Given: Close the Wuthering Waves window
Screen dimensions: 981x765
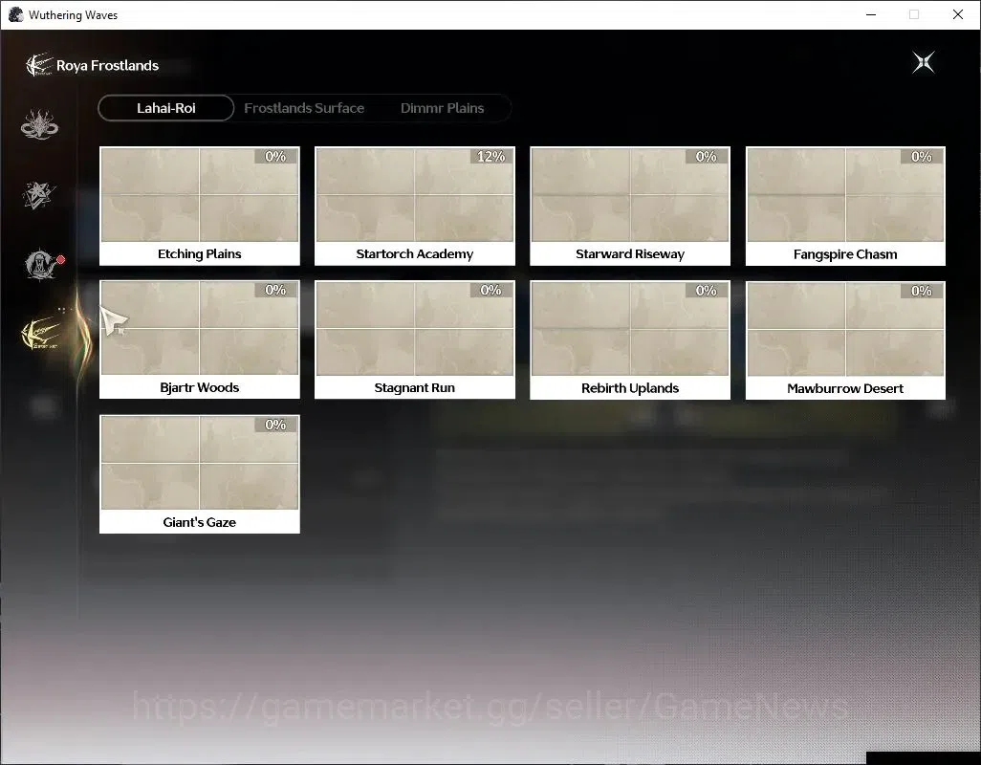Looking at the screenshot, I should click(x=958, y=14).
